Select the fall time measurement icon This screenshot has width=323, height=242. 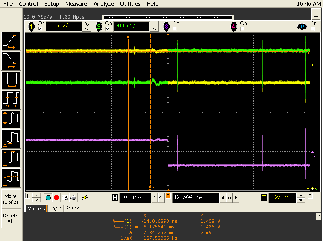pyautogui.click(x=11, y=61)
